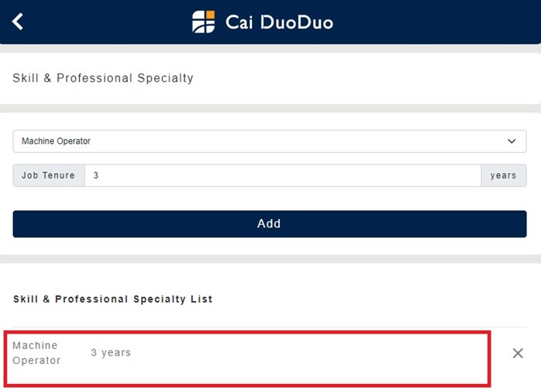Click the Machine Operator text in dropdown
Viewport: 541px width, 391px height.
56,141
